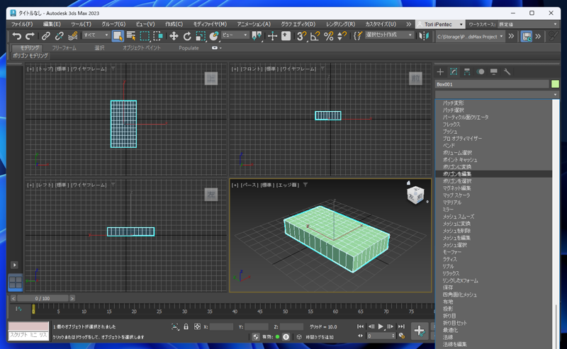Click the Unlink selection icon
The image size is (567, 349).
(x=59, y=36)
